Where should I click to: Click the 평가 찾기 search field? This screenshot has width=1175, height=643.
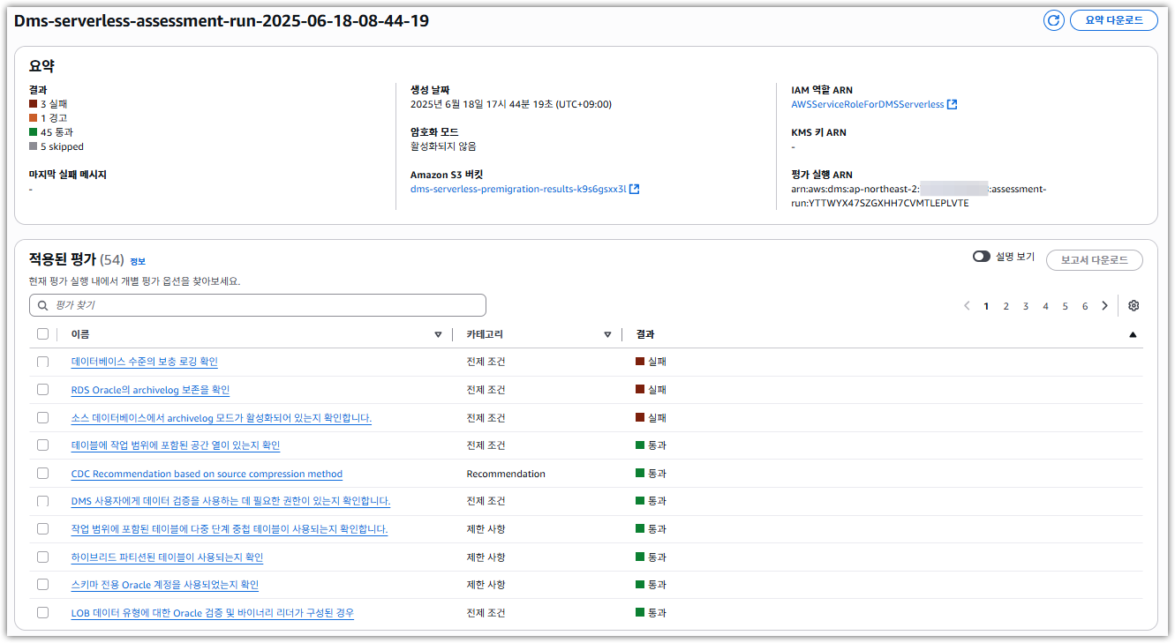point(265,305)
